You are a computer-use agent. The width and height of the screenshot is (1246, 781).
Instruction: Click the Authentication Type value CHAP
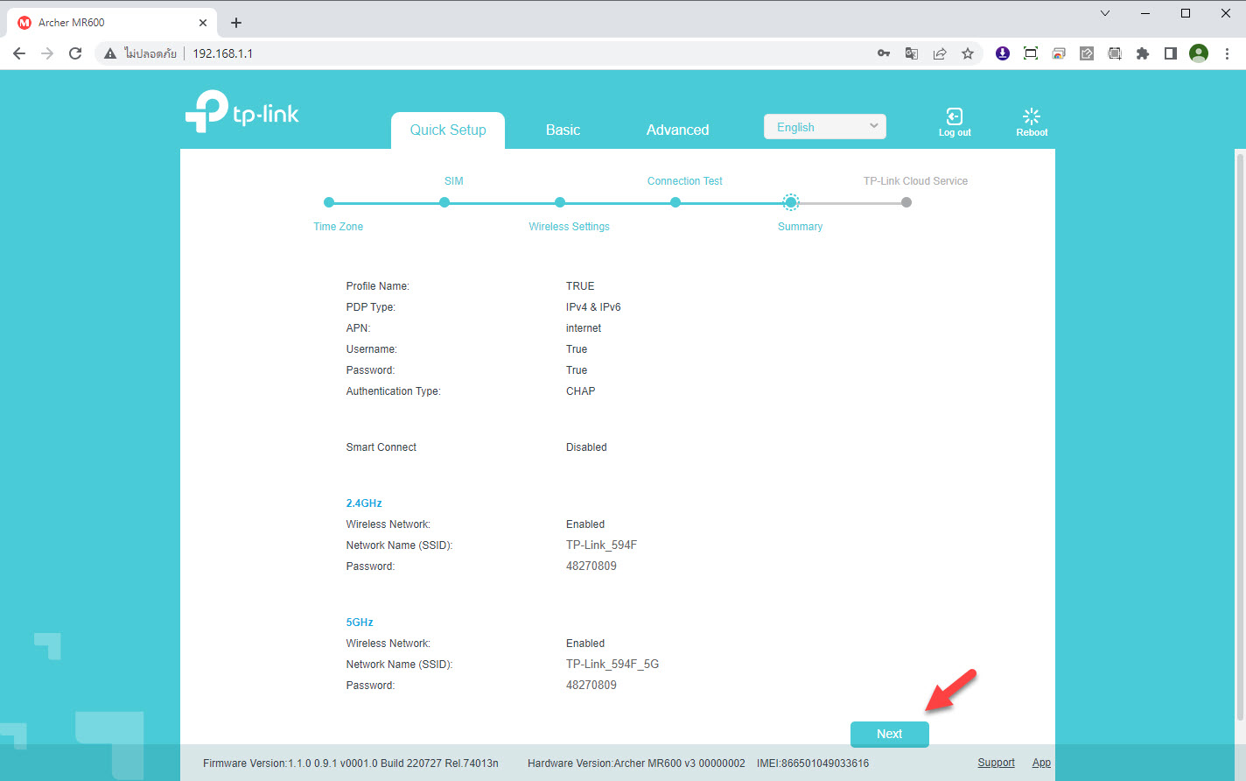[580, 391]
